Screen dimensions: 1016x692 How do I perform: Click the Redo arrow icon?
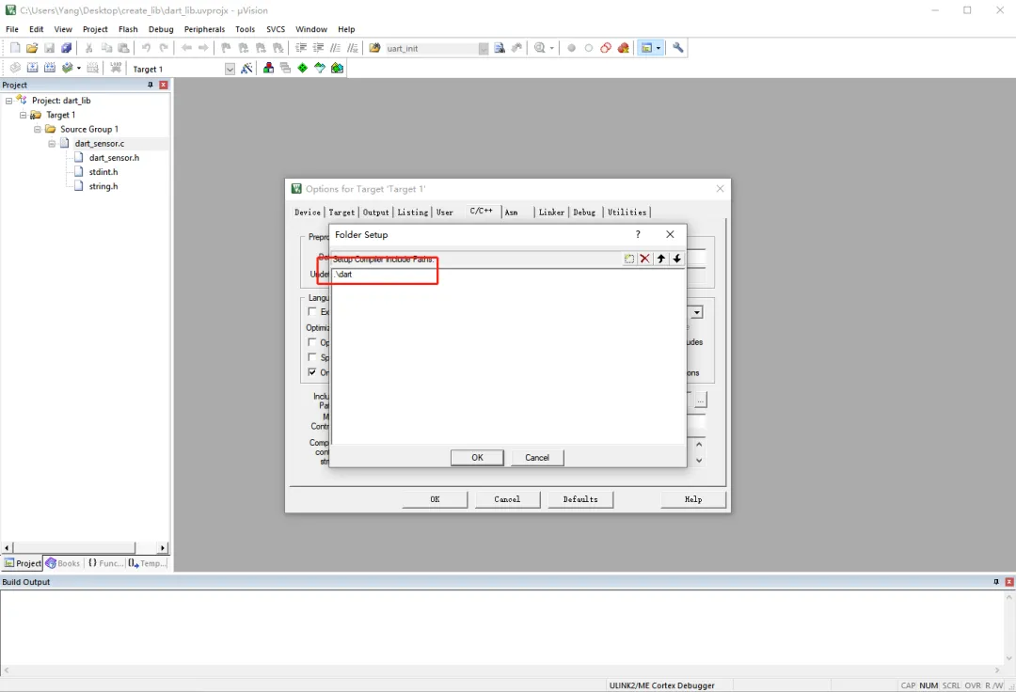(x=164, y=48)
